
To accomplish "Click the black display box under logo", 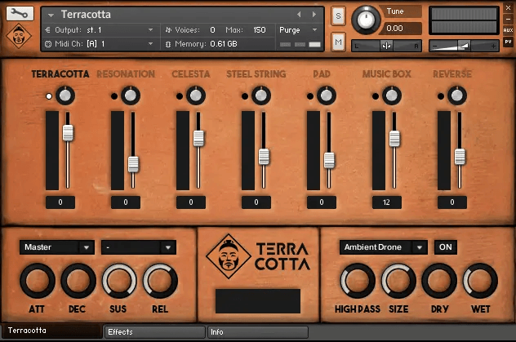I will pyautogui.click(x=258, y=301).
